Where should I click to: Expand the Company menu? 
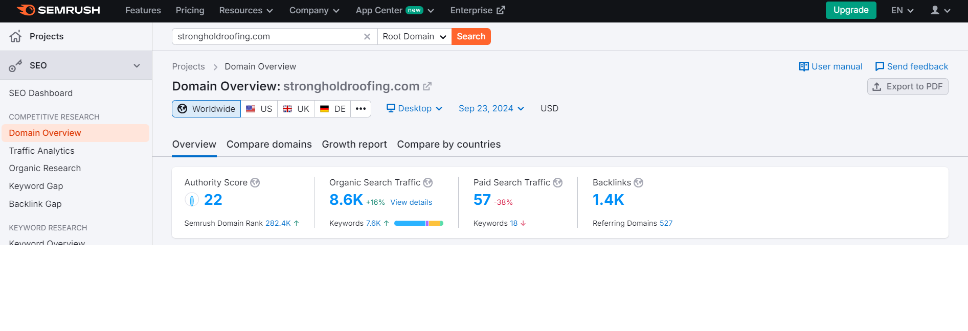314,10
